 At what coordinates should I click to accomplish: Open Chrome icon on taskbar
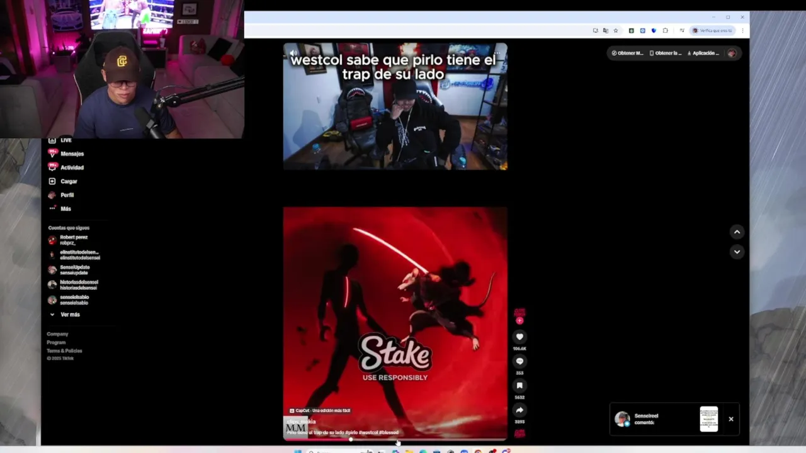click(x=478, y=451)
